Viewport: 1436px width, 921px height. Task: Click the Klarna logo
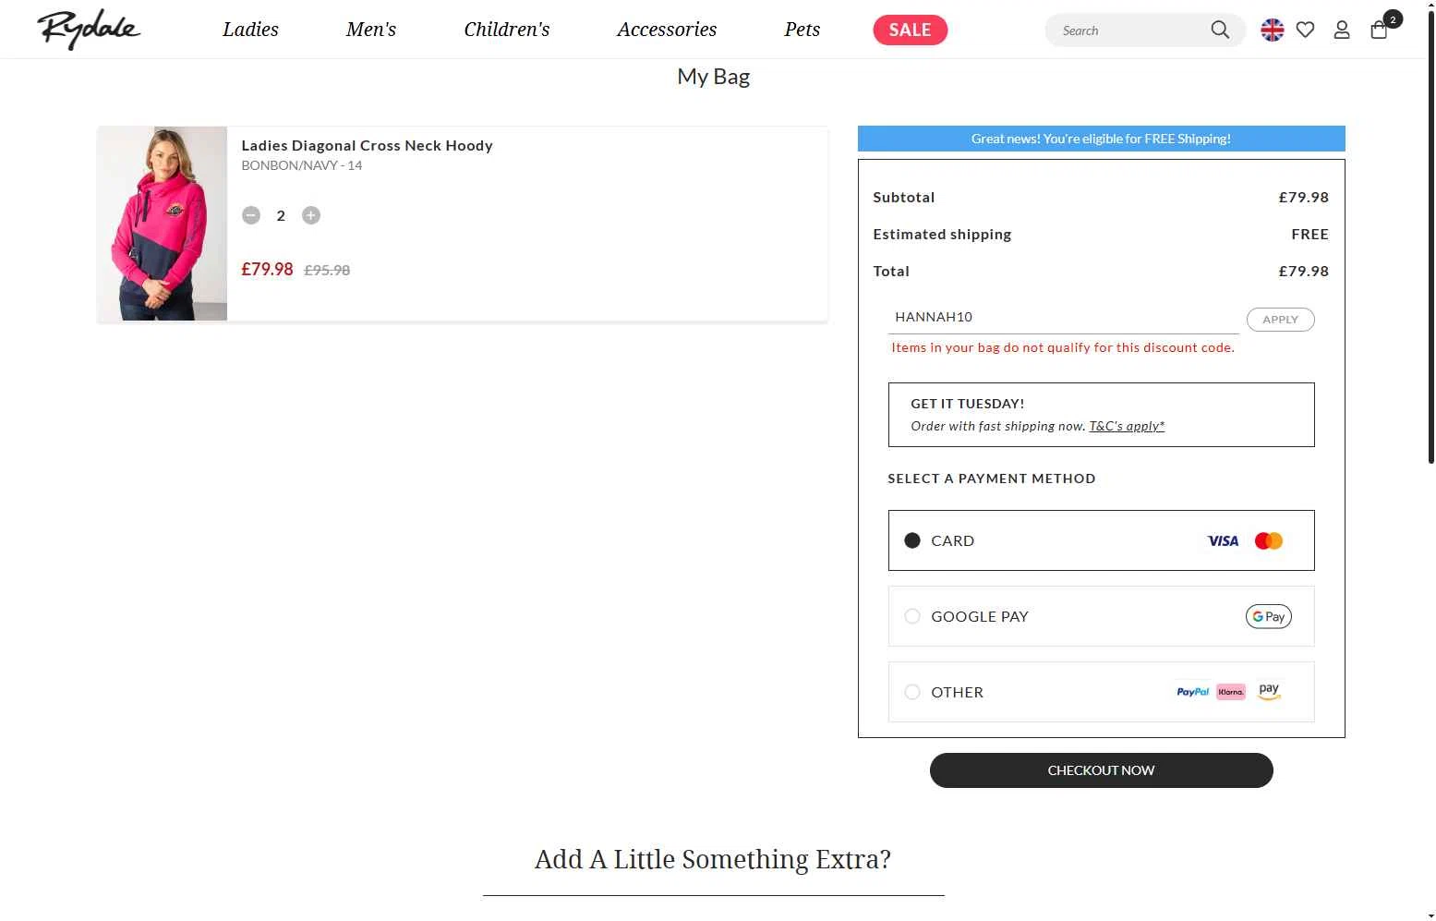tap(1231, 692)
